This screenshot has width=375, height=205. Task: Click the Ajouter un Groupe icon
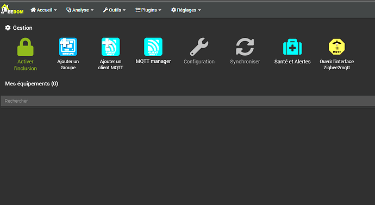[68, 47]
